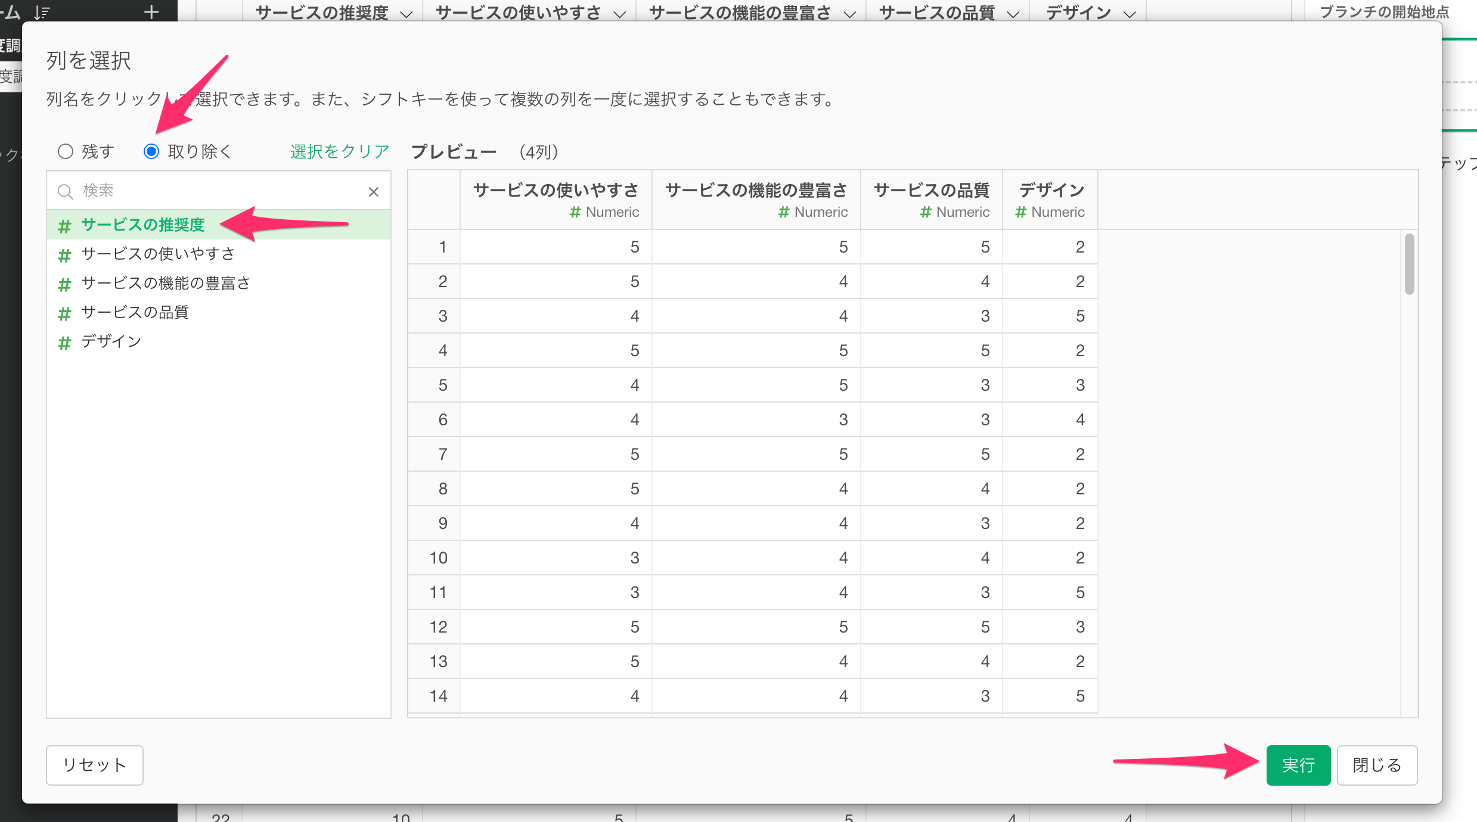Select the 残す radio button
The width and height of the screenshot is (1477, 822).
[x=66, y=151]
